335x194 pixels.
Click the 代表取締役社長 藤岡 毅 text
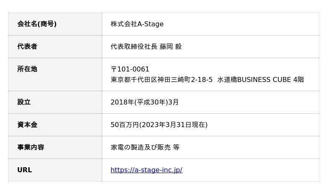click(146, 46)
